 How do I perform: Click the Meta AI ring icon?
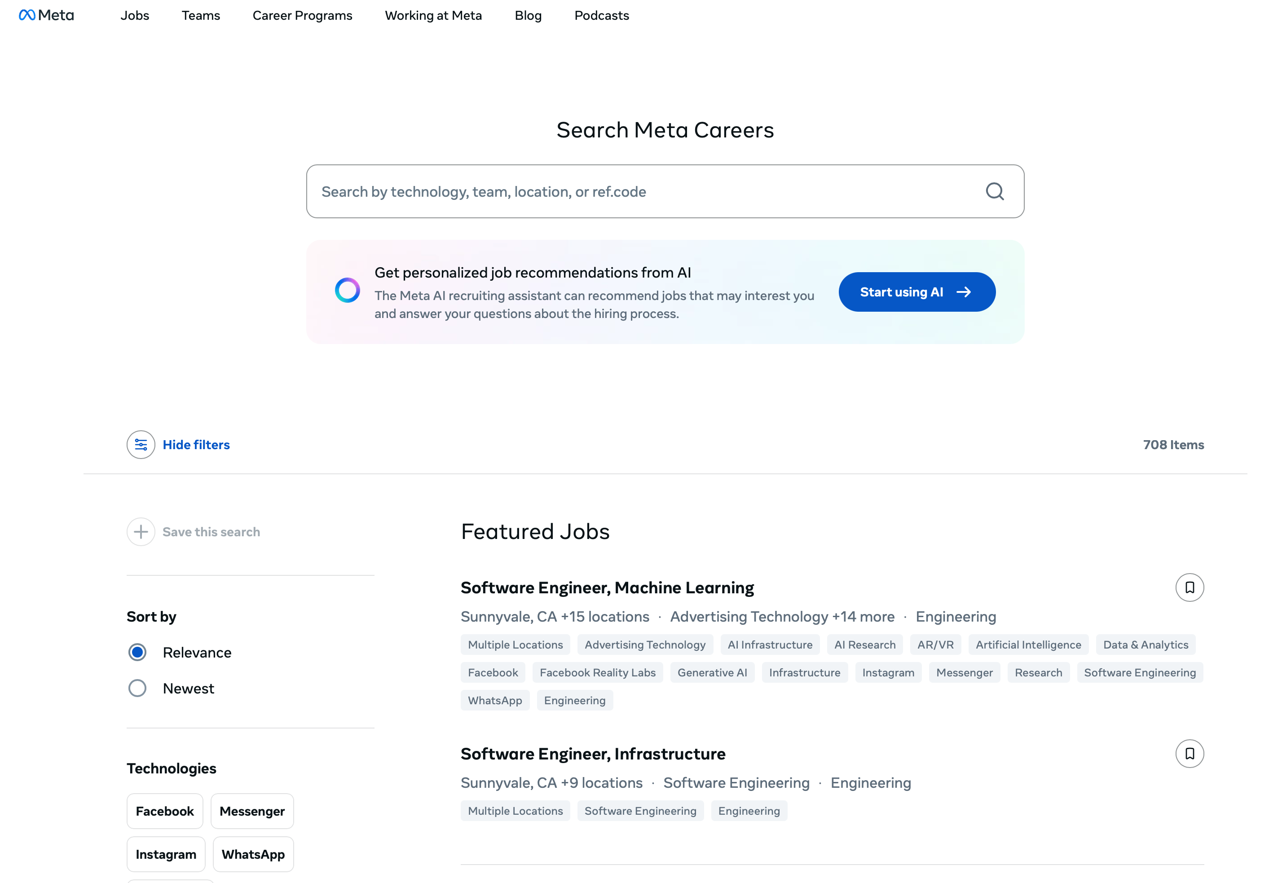point(347,290)
